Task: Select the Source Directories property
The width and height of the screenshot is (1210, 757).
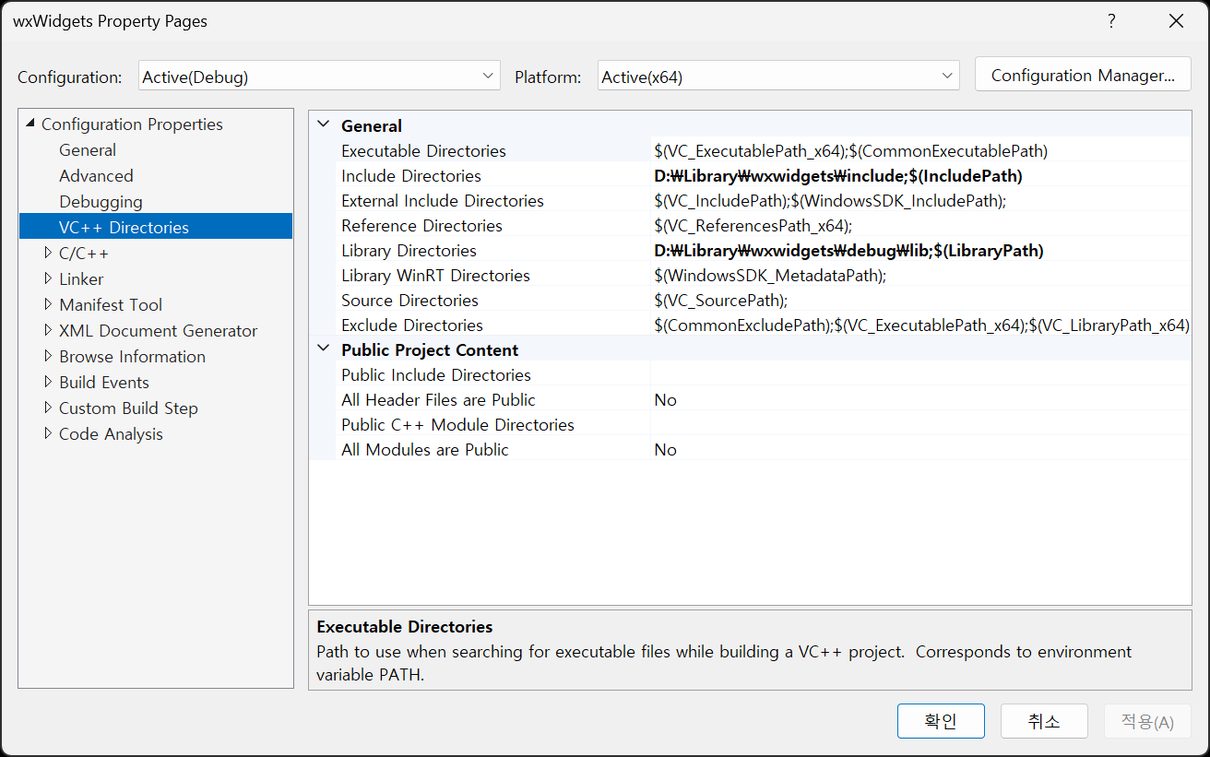Action: click(x=409, y=300)
